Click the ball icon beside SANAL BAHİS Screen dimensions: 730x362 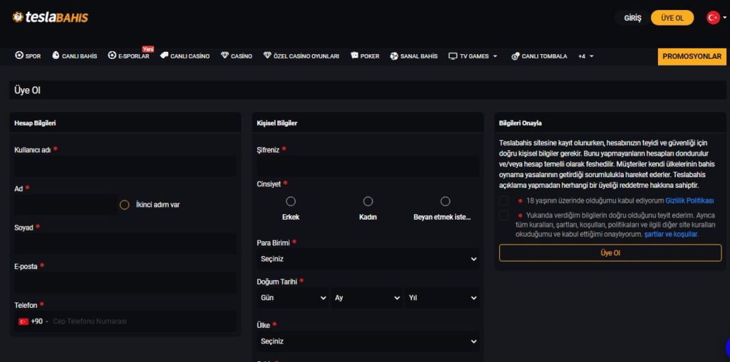click(394, 56)
